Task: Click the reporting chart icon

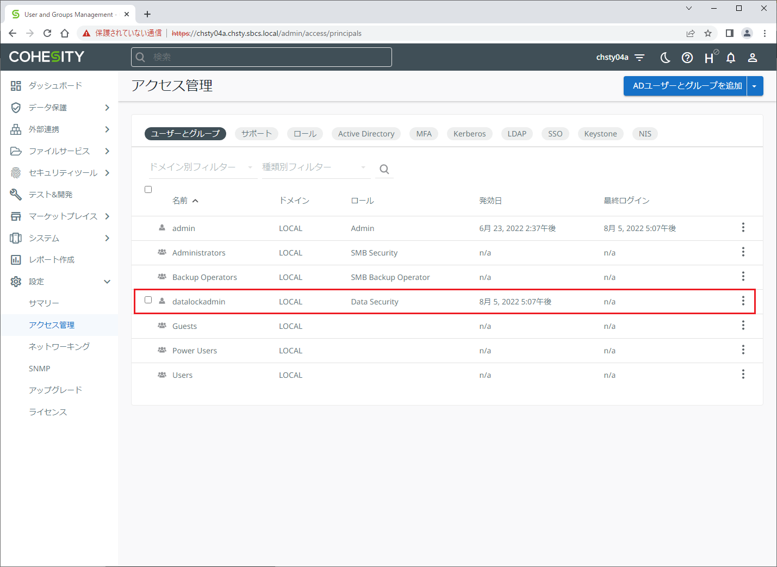Action: click(16, 260)
